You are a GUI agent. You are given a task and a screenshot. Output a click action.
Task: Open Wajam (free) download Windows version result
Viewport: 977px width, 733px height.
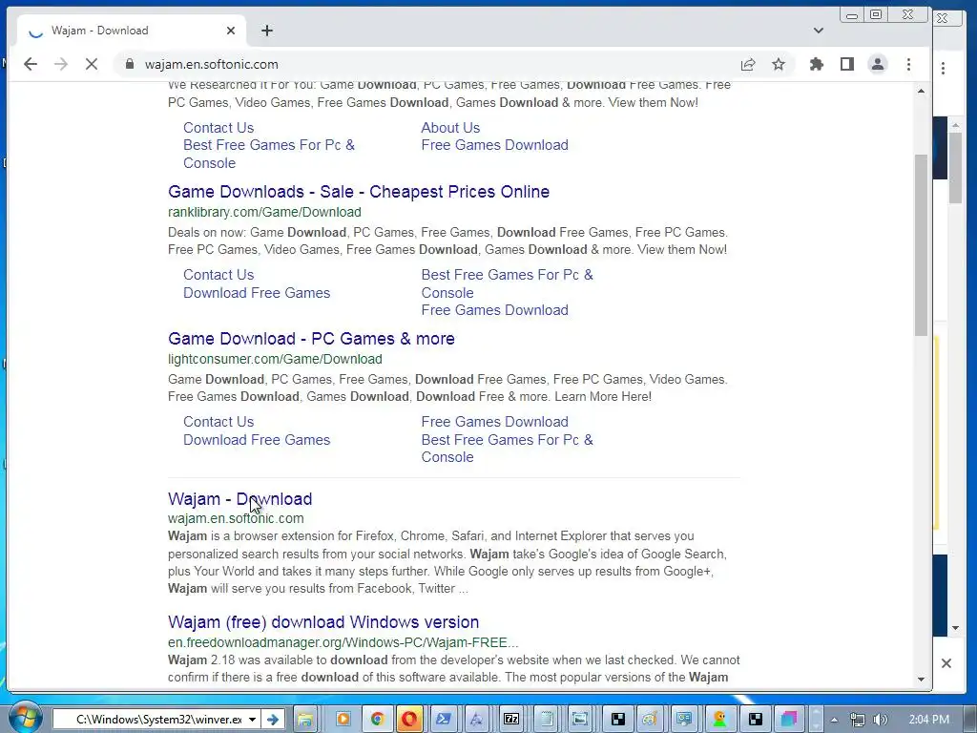coord(323,622)
